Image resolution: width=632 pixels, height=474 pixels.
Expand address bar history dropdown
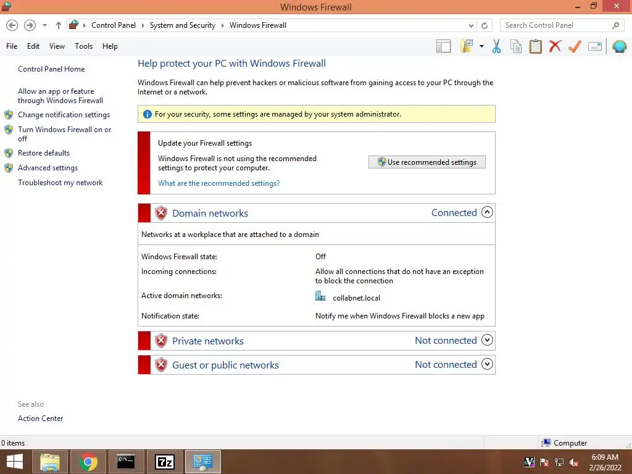click(x=471, y=25)
